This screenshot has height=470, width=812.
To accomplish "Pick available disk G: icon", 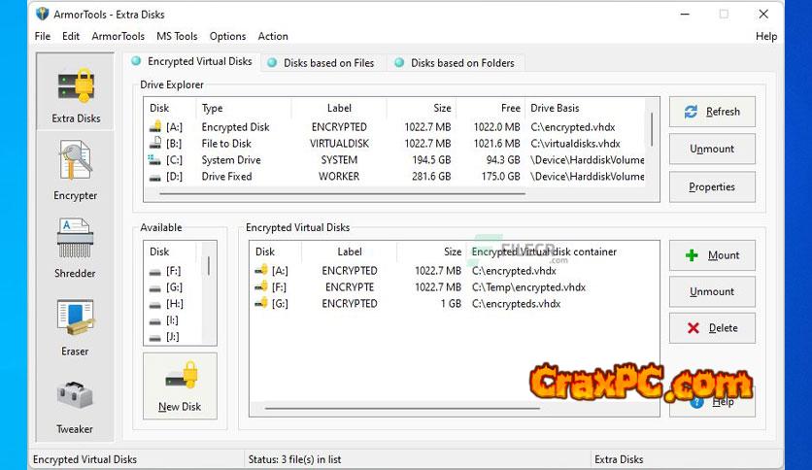I will pos(154,288).
